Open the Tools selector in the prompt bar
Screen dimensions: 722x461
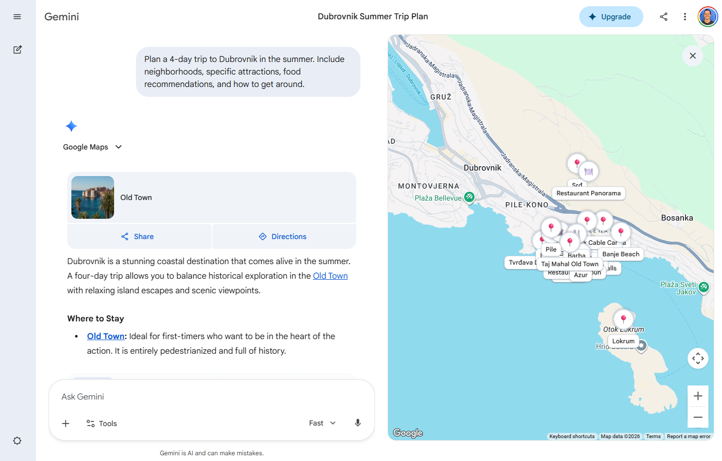pos(102,423)
